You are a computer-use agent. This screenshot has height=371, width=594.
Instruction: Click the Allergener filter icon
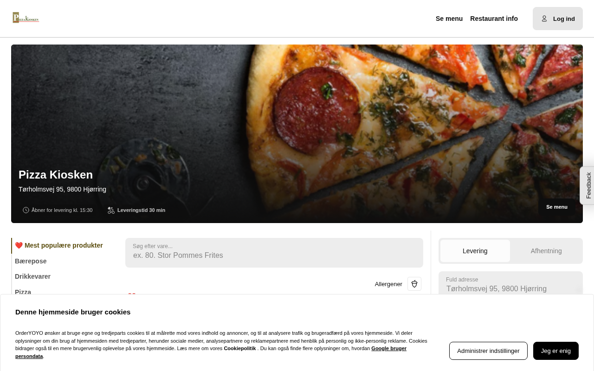[x=414, y=284]
